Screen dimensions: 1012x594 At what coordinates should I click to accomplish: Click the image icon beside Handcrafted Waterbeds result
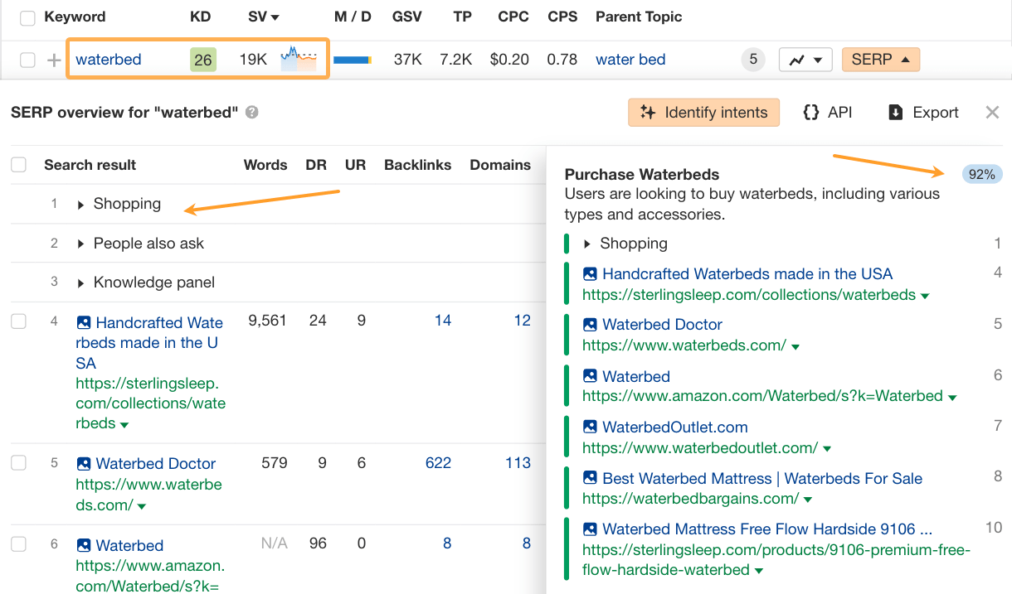pyautogui.click(x=83, y=321)
